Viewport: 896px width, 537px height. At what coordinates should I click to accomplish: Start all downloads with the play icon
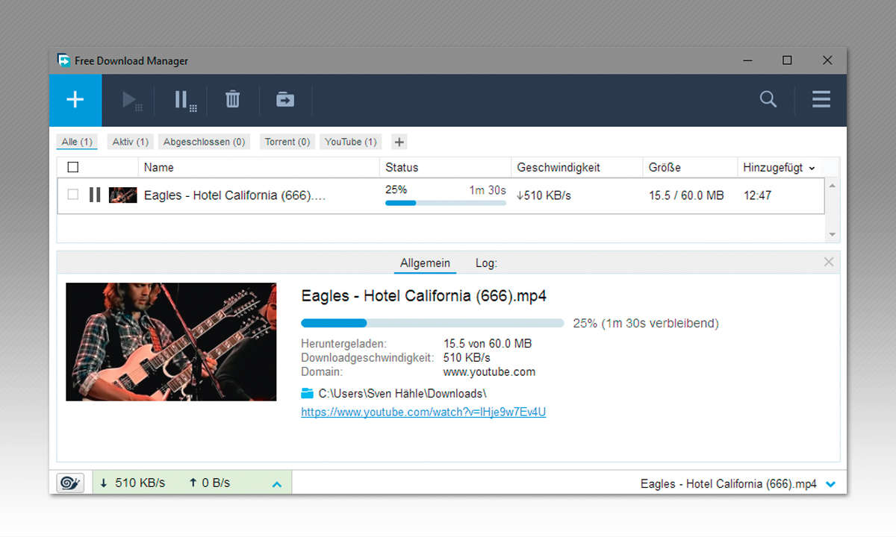[x=132, y=100]
